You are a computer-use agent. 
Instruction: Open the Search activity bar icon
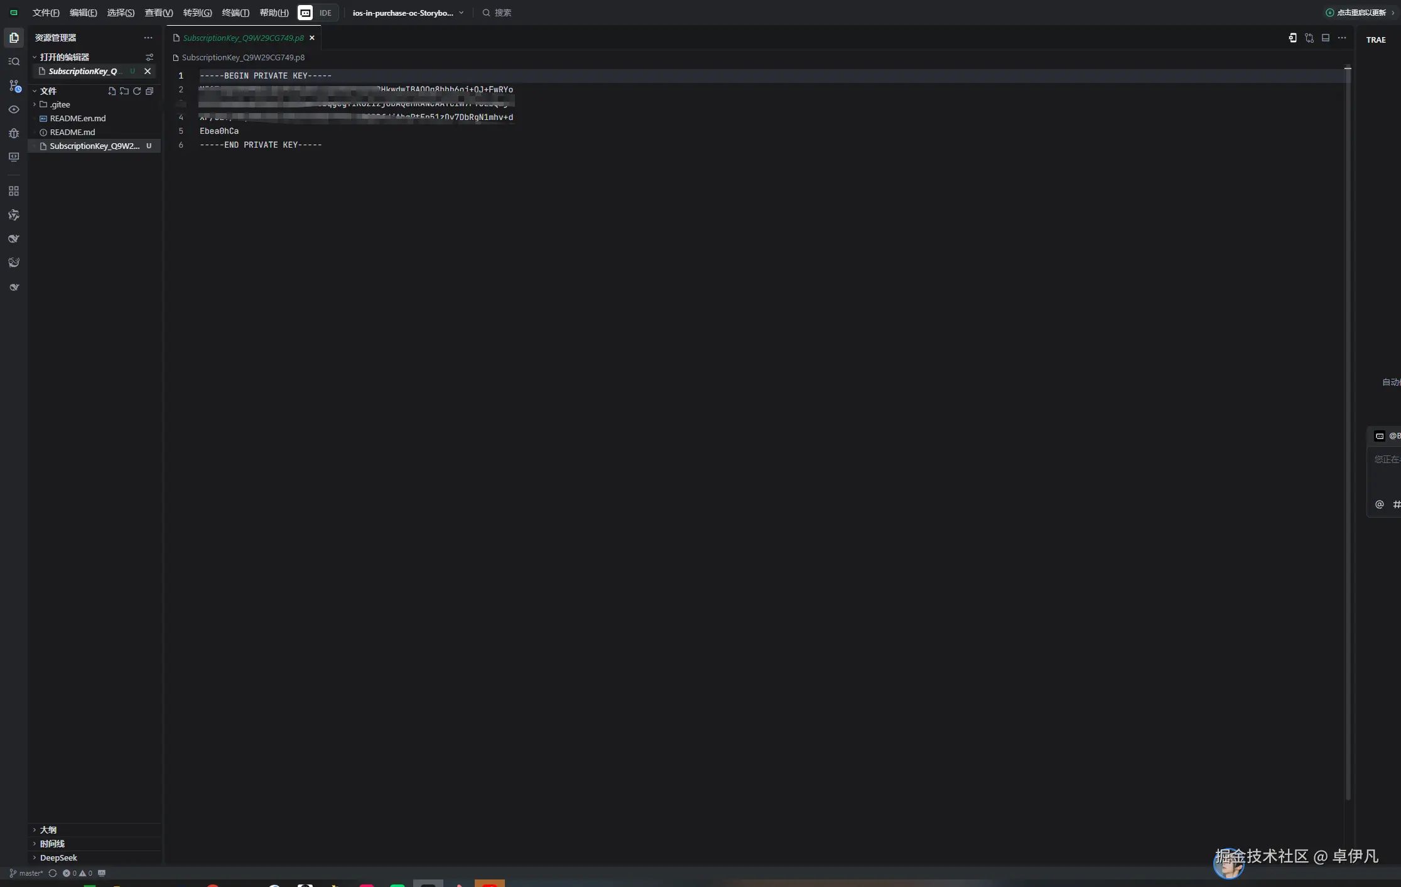14,62
